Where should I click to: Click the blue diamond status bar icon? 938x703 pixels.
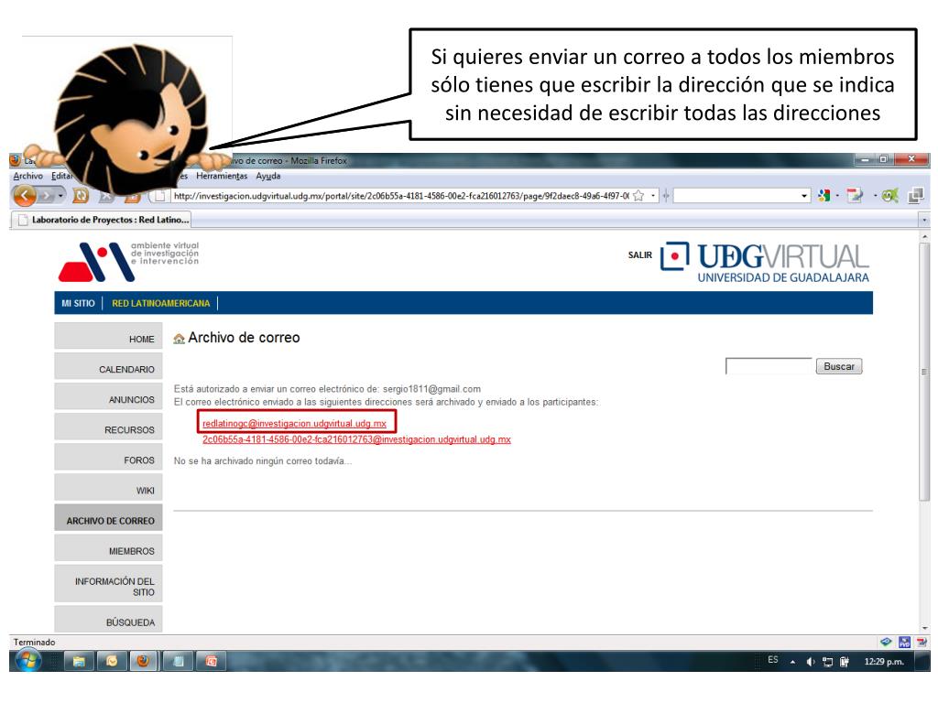(886, 642)
